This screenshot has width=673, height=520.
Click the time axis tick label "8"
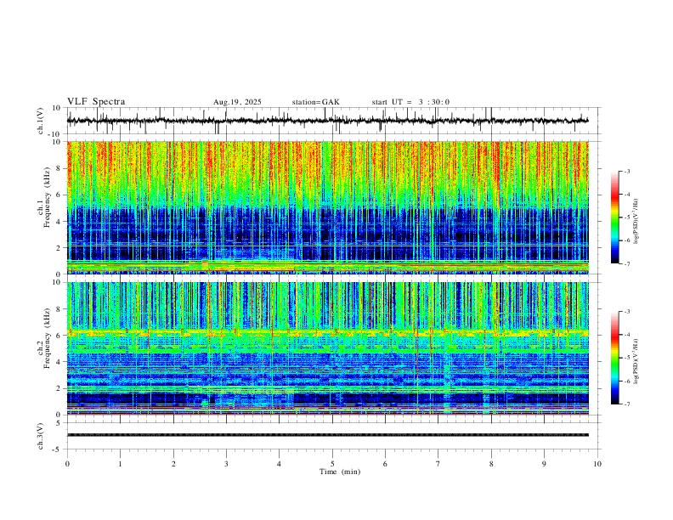(491, 464)
